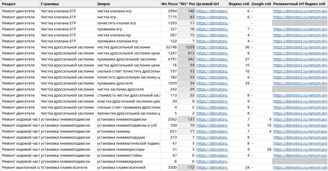The width and height of the screenshot is (328, 171).
Task: Select the empty relevant URL cell in "установка пневмокранов" row
Action: pyautogui.click(x=300, y=162)
